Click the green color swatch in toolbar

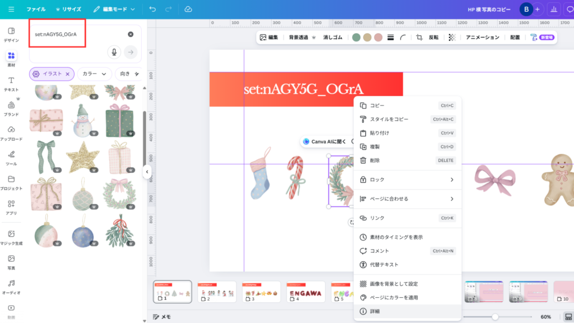click(x=356, y=38)
